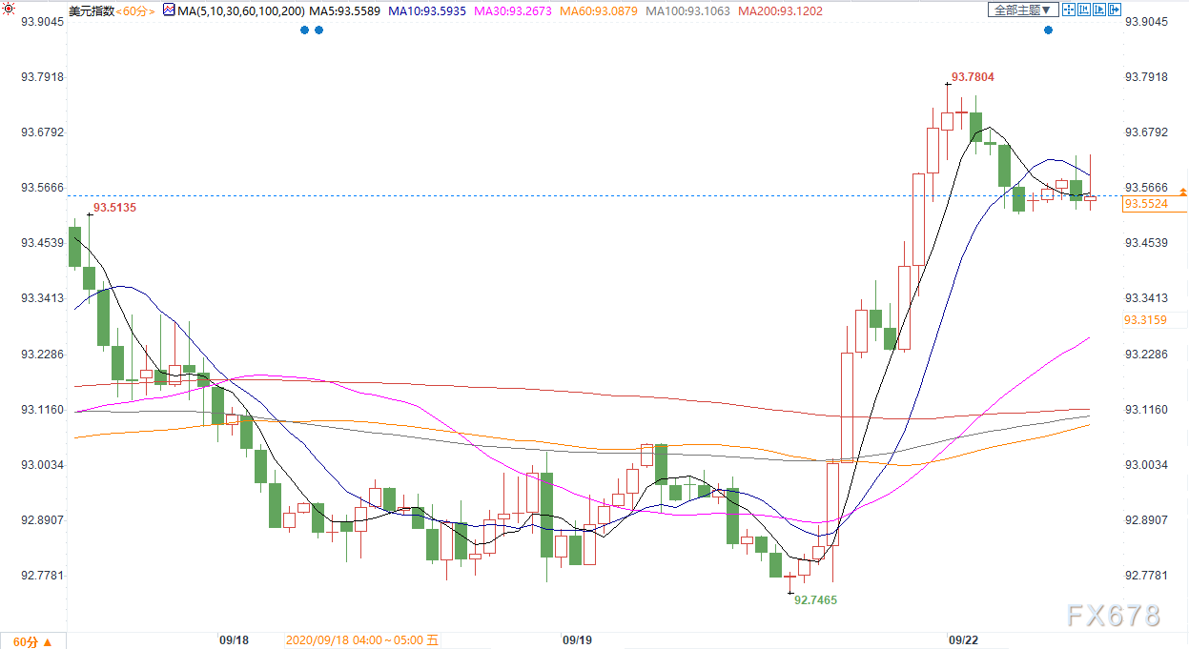Click the sun icon at top left
This screenshot has height=649, width=1189.
[x=9, y=10]
